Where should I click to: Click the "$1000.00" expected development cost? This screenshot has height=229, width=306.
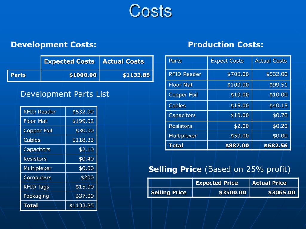point(83,75)
